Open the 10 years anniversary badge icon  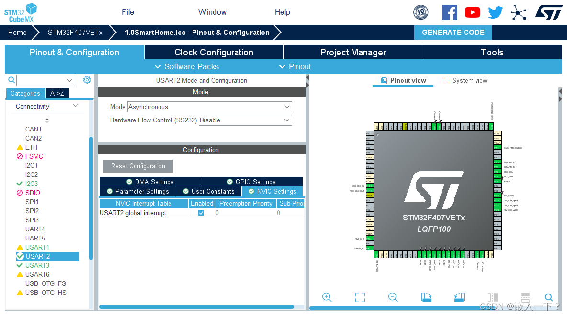(x=420, y=12)
